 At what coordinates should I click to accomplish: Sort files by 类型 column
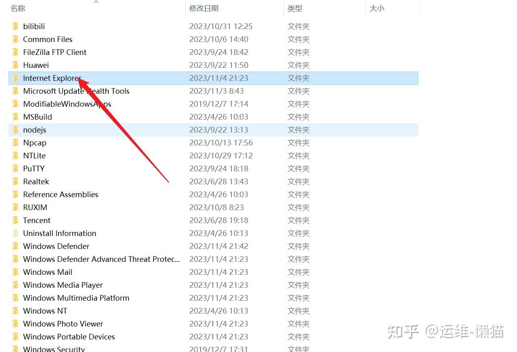pos(295,8)
